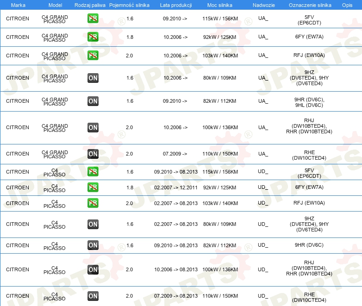Select capacity 2.0 in RFJ UA_ row
The width and height of the screenshot is (362, 306).
coord(129,56)
